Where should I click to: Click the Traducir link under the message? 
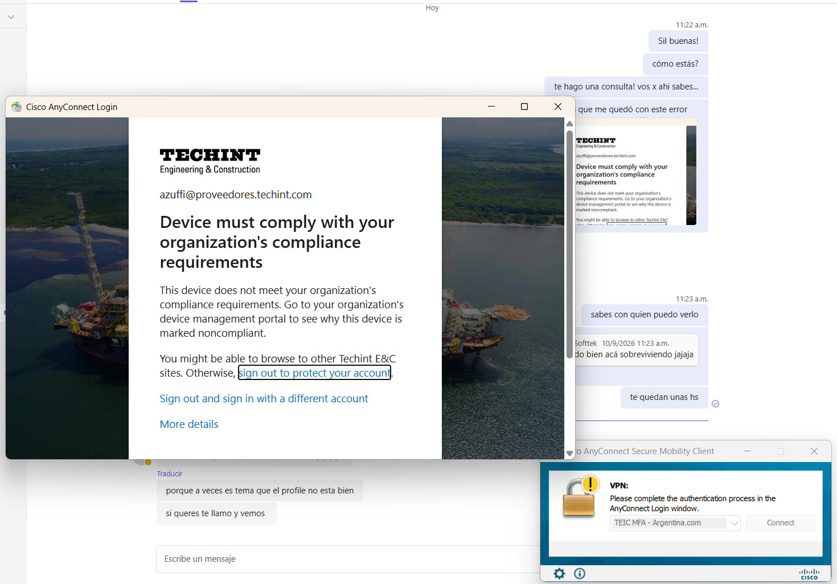click(170, 473)
